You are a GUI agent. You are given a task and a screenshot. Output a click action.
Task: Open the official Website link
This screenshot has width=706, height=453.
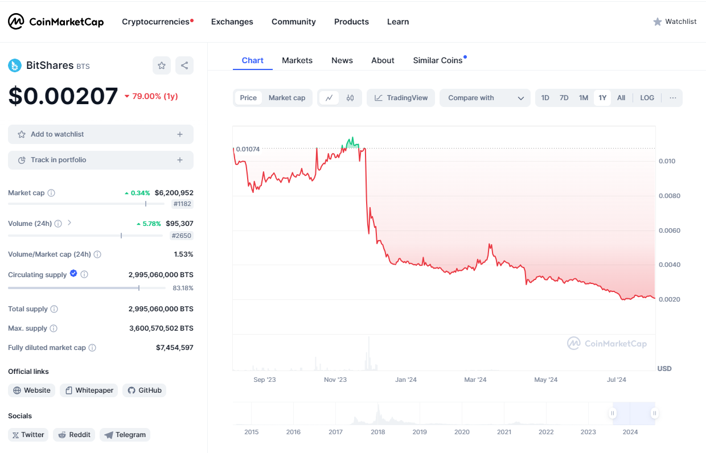tap(32, 390)
